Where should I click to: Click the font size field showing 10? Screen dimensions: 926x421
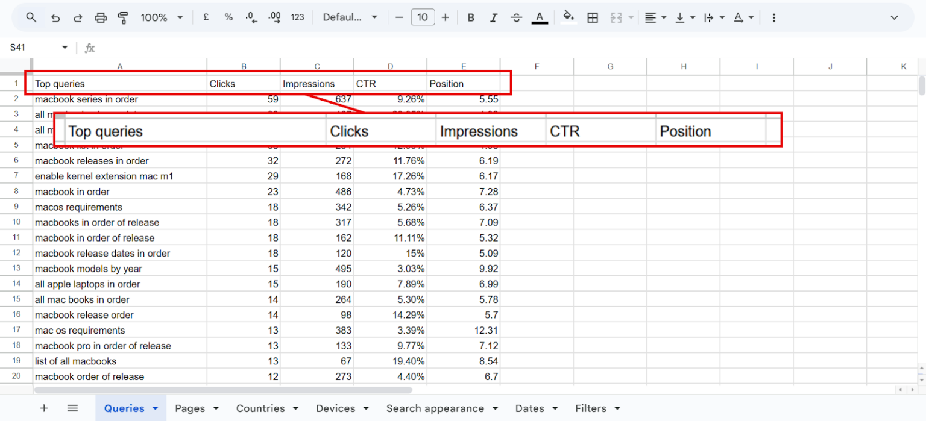point(423,17)
